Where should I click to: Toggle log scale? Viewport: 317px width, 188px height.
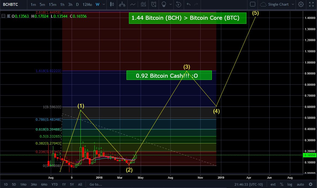(290, 184)
